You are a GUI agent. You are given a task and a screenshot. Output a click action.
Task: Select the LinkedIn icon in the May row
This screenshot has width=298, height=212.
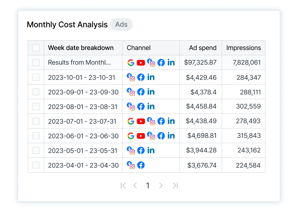[151, 150]
